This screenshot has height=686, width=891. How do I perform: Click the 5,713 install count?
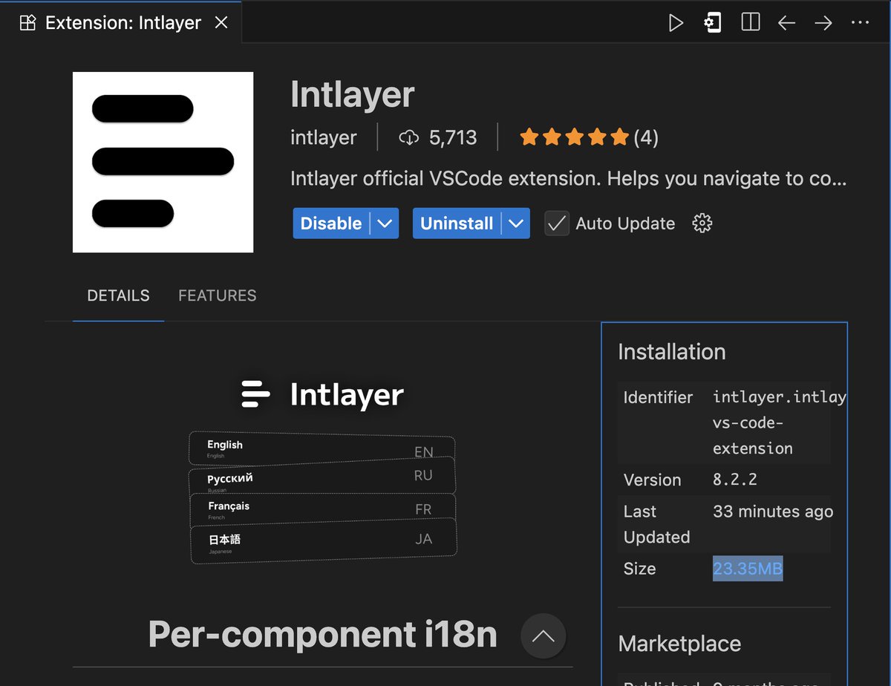point(453,137)
